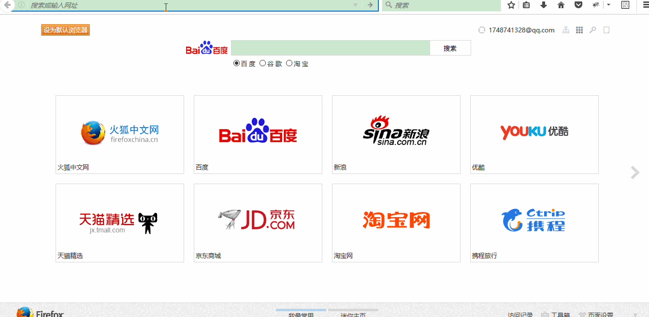Image resolution: width=649 pixels, height=317 pixels.
Task: Click the 搜索 button
Action: click(450, 48)
